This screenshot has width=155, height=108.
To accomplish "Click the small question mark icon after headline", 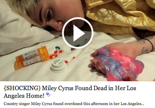I will pyautogui.click(x=48, y=94).
